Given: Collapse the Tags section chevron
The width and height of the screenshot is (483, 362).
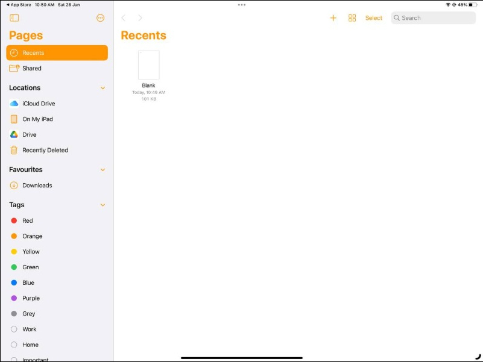Looking at the screenshot, I should point(103,205).
